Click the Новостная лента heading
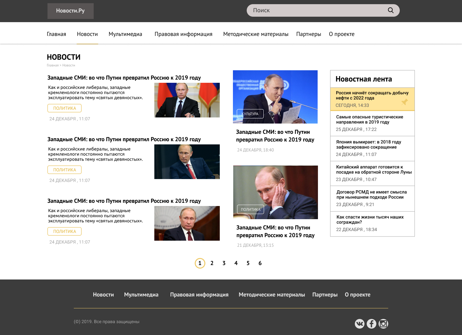Viewport: 462px width, 335px height. click(x=364, y=79)
